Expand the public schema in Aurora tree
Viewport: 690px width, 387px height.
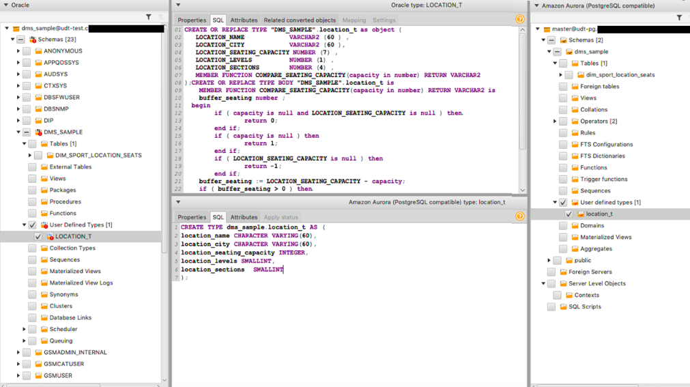[549, 261]
